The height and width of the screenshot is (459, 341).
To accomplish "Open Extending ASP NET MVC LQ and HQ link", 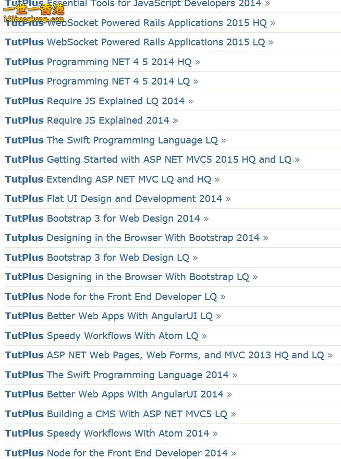I will pos(113,179).
